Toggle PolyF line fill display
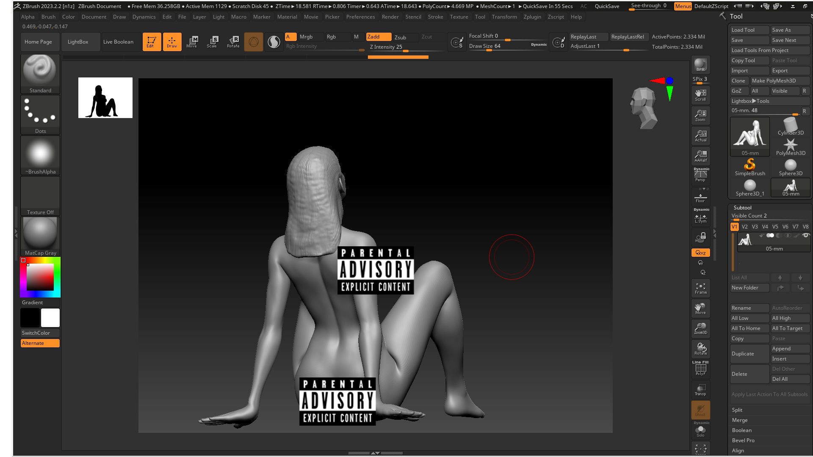This screenshot has width=813, height=457. [x=700, y=368]
